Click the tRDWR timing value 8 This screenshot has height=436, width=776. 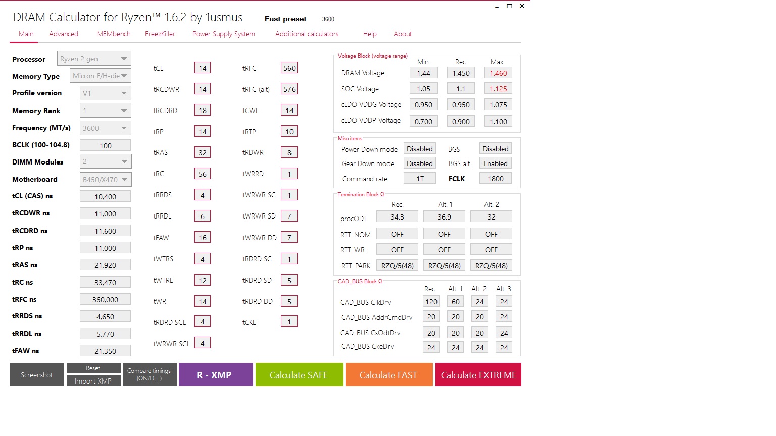[x=289, y=152]
